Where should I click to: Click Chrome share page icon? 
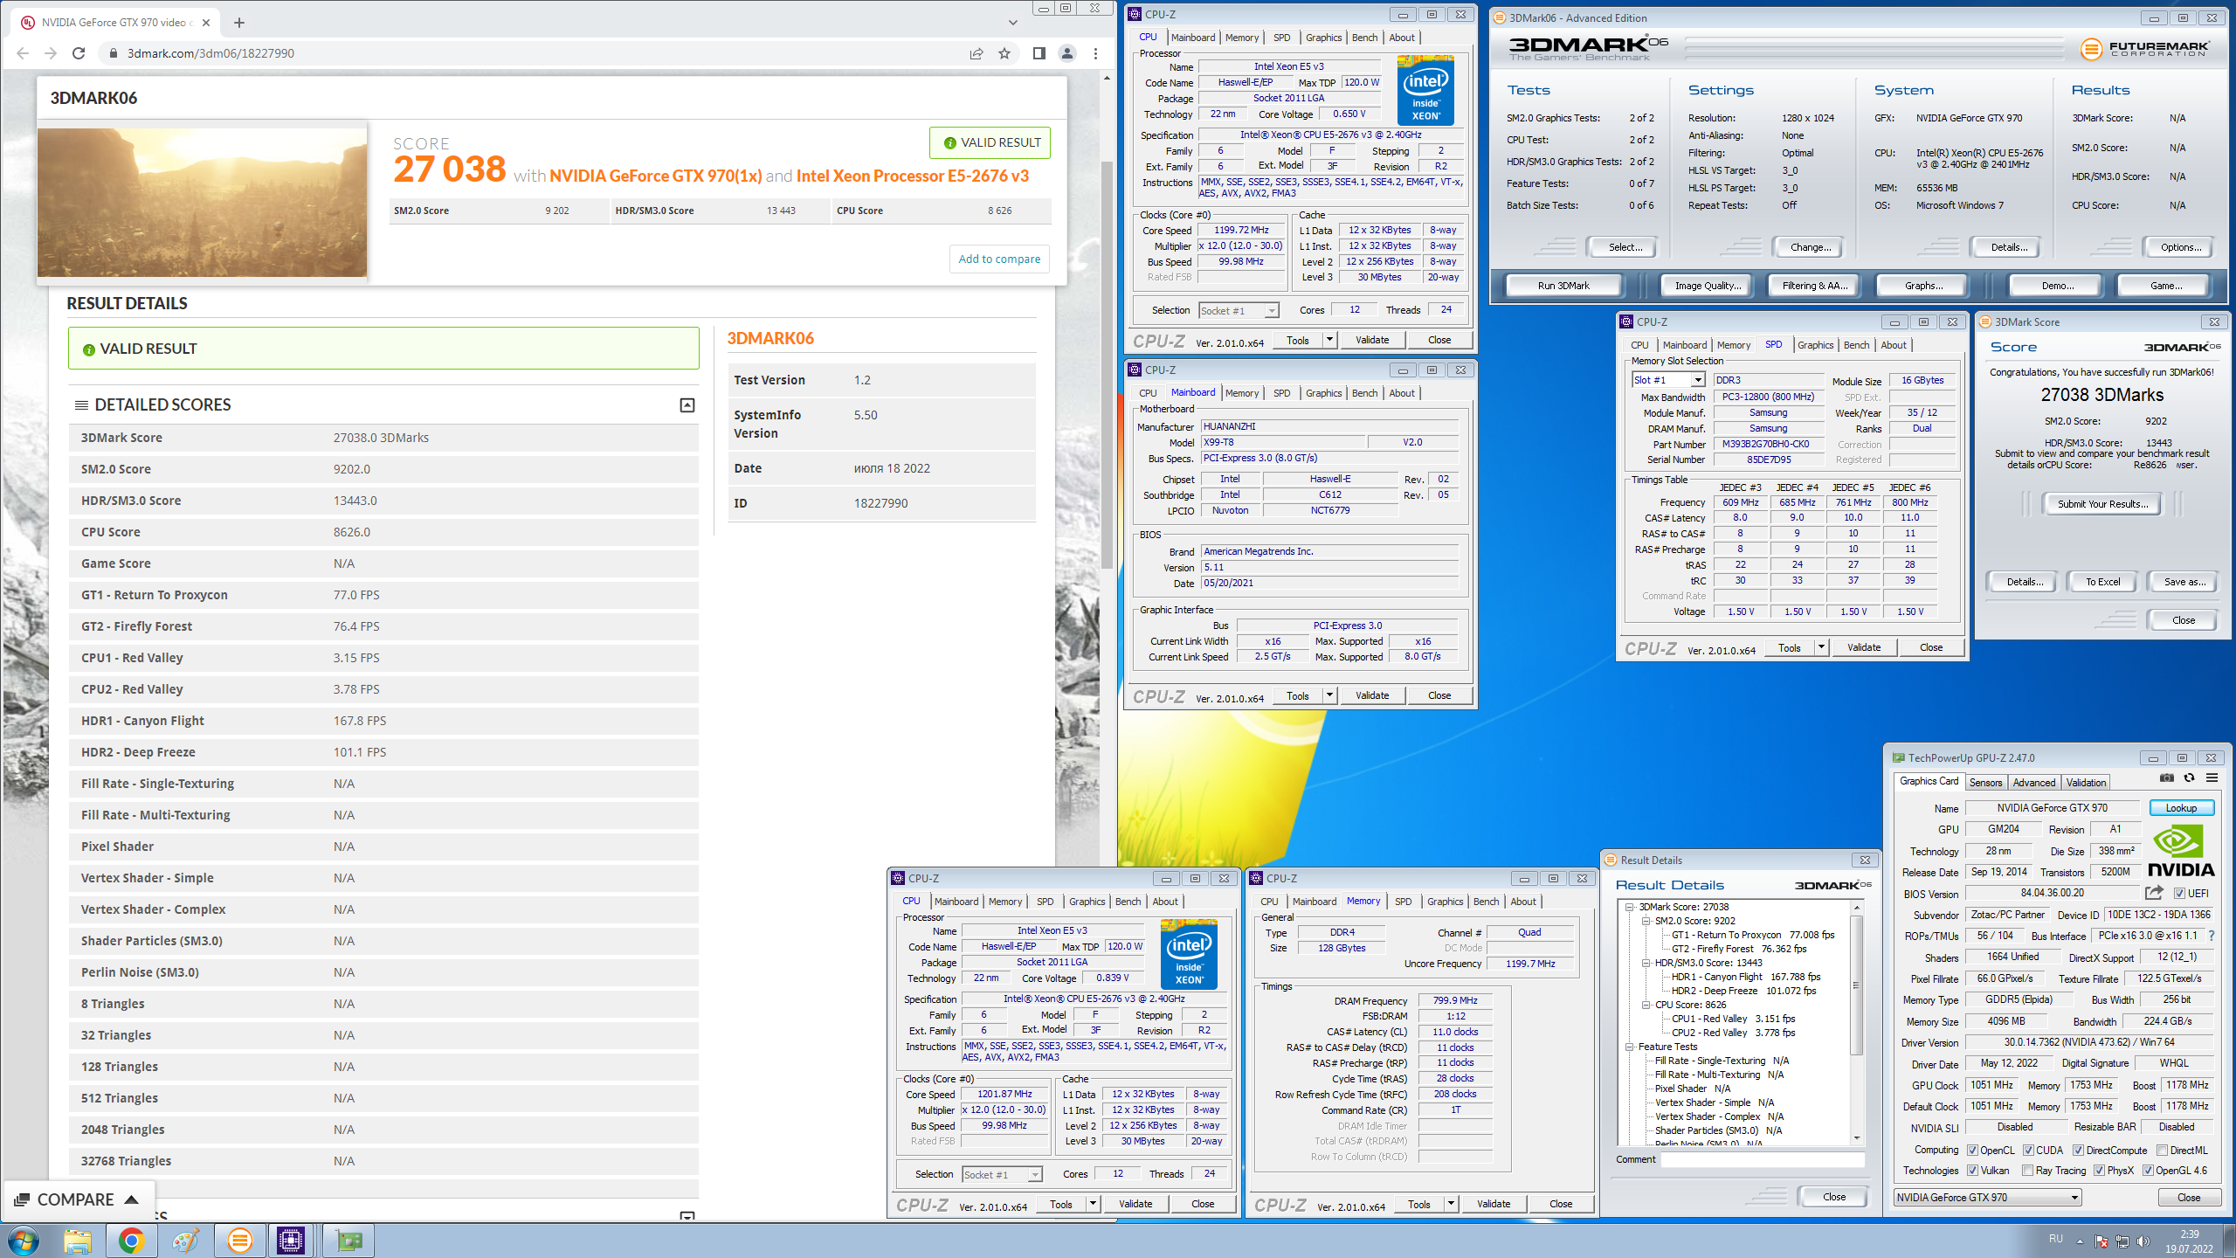click(976, 53)
